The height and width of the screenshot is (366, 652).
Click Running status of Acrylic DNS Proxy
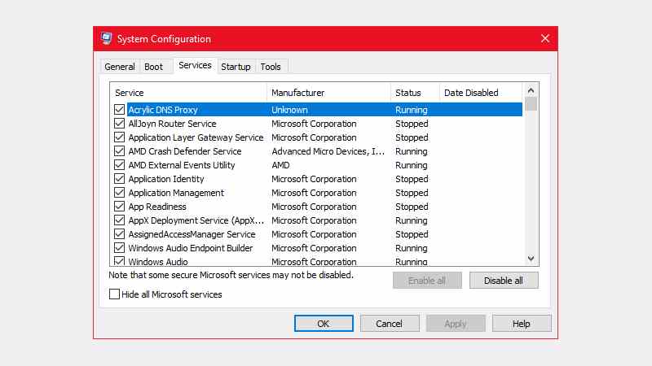coord(412,110)
